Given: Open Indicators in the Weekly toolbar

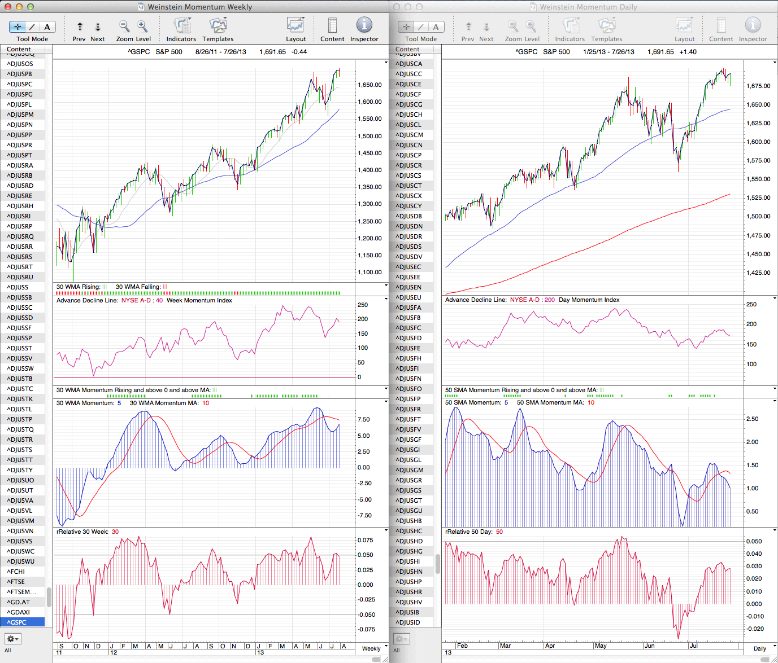Looking at the screenshot, I should [x=181, y=26].
